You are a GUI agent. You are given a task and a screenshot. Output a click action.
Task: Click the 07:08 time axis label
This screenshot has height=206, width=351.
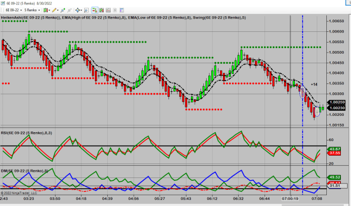click(x=317, y=198)
